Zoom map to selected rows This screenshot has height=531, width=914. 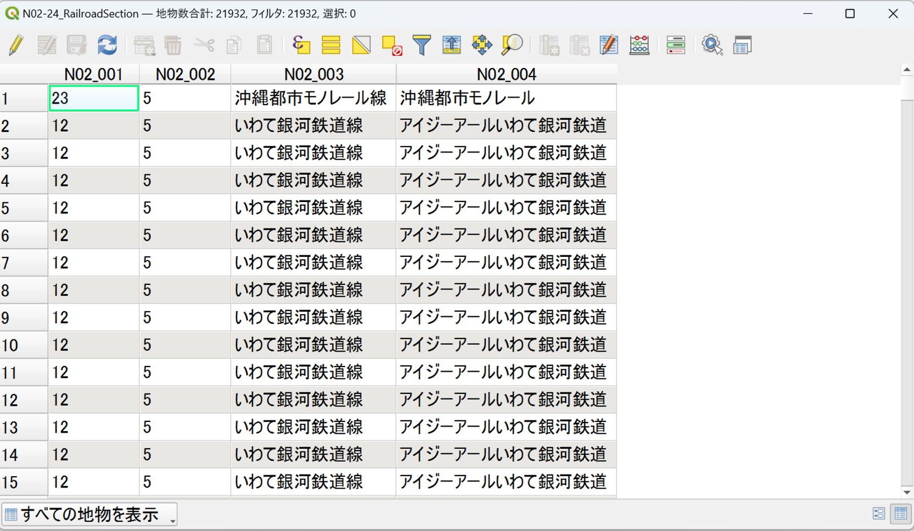(x=512, y=45)
